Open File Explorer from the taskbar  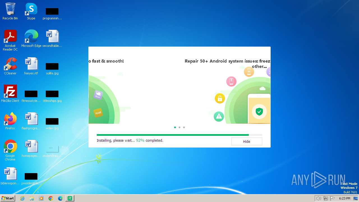pos(32,198)
